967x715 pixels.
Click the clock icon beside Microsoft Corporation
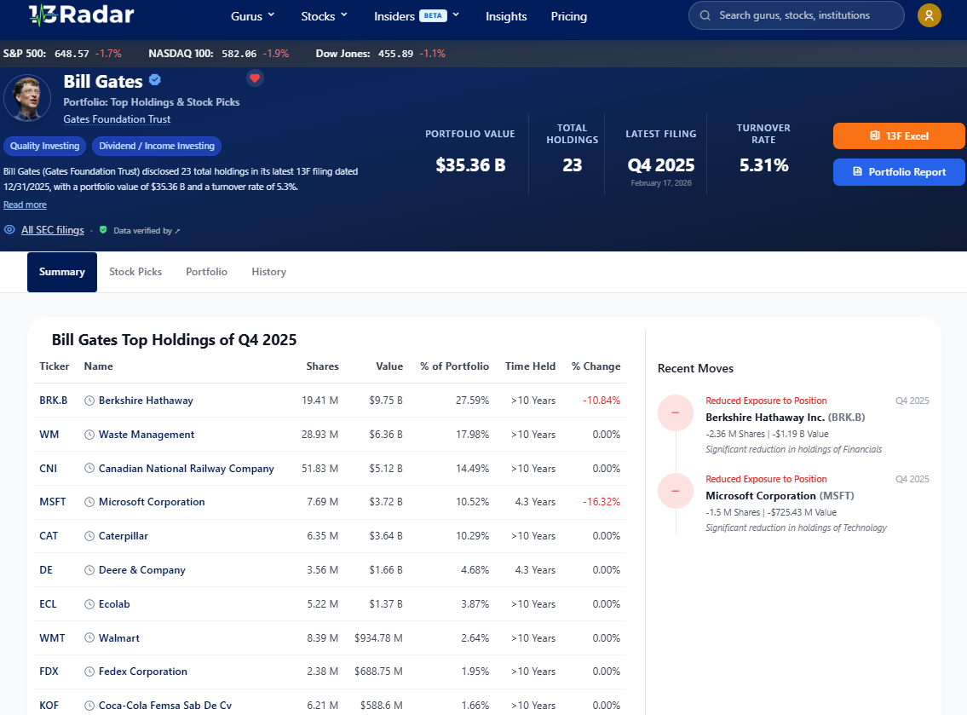89,502
